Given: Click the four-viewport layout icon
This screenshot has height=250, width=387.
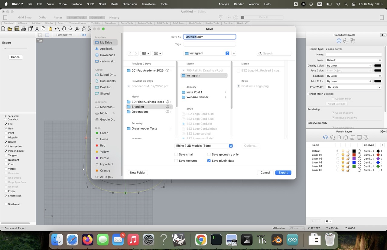Looking at the screenshot, I should pyautogui.click(x=40, y=35).
